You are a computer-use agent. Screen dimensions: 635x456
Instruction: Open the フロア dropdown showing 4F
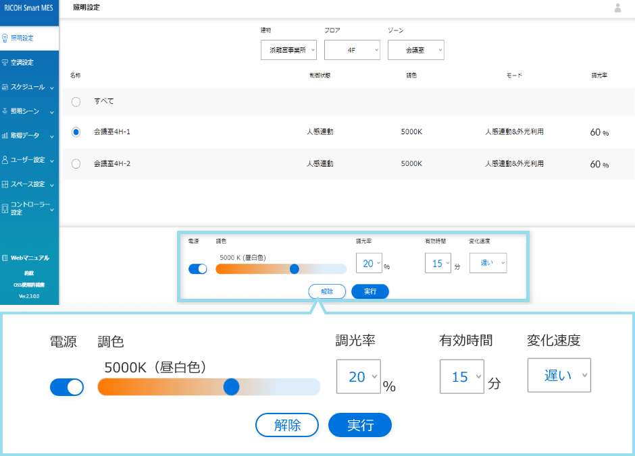click(x=352, y=49)
